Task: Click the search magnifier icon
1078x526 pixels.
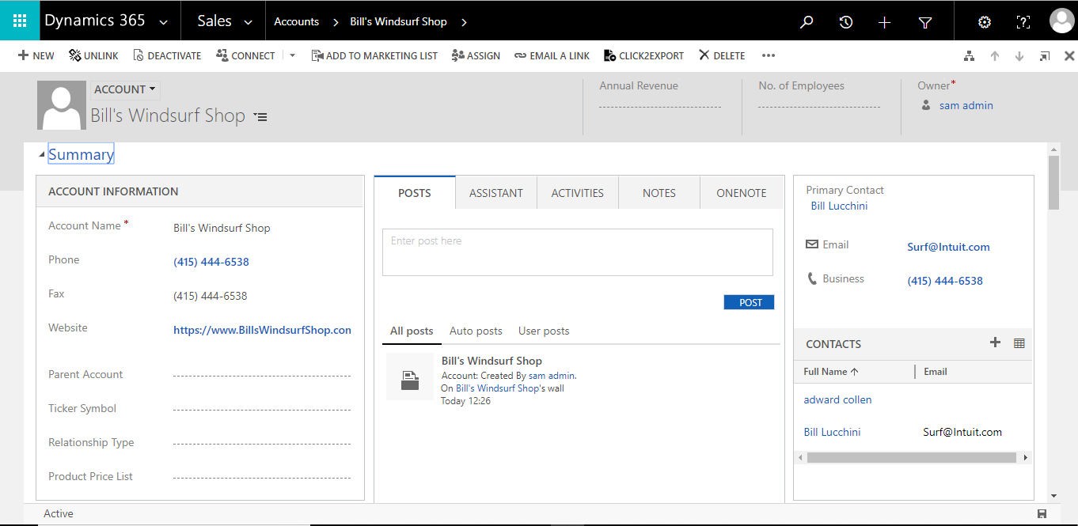Action: pos(807,22)
